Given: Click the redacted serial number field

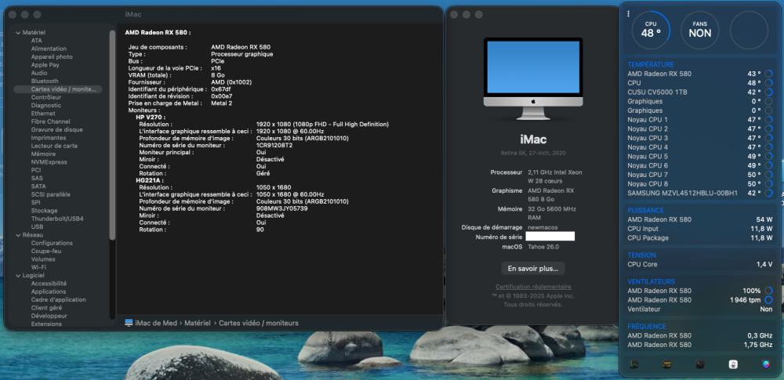Looking at the screenshot, I should (x=550, y=237).
